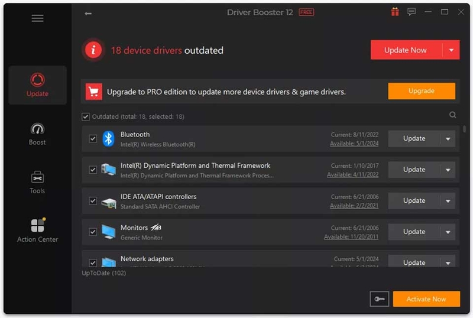Expand the Network adapters Update dropdown
This screenshot has width=473, height=318.
pos(448,262)
